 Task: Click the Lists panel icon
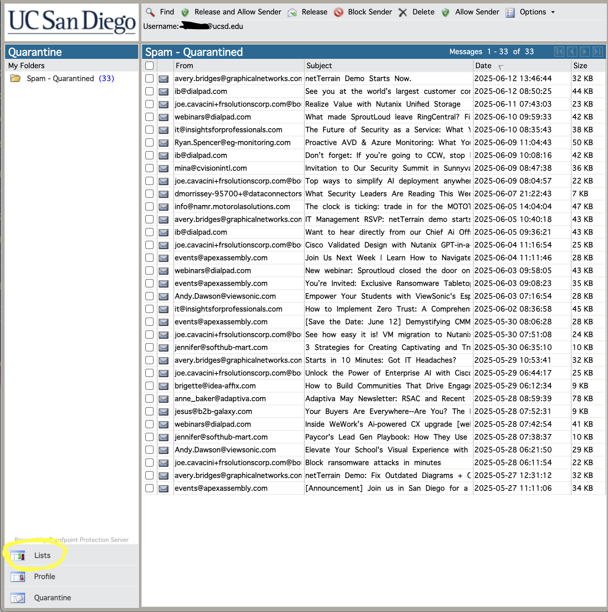tap(18, 555)
